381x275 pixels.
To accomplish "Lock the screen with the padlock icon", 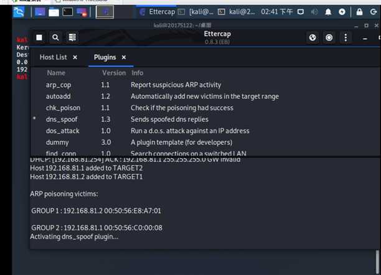I will [x=359, y=12].
